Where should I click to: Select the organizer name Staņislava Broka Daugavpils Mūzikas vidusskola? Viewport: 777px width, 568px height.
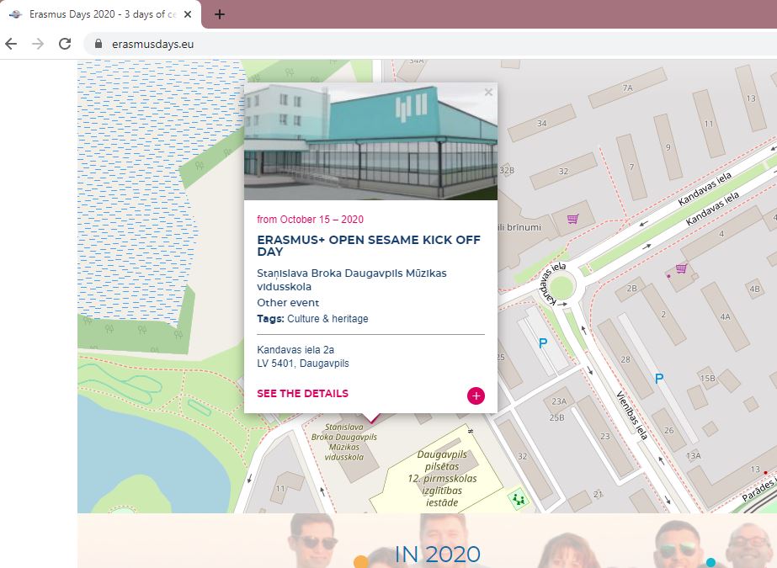coord(352,279)
